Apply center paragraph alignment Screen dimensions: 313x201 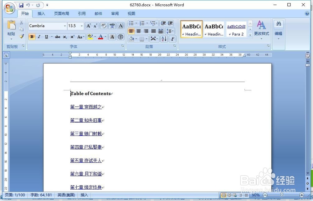point(139,31)
